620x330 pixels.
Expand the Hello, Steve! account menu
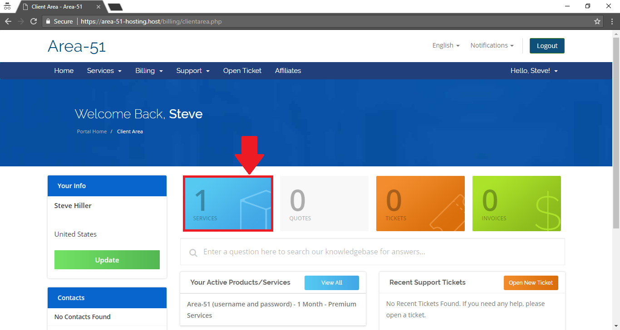534,71
